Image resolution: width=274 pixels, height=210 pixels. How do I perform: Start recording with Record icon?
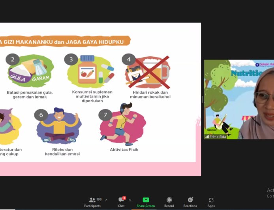(169, 200)
